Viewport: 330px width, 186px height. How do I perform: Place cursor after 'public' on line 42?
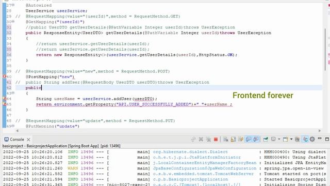(x=42, y=88)
